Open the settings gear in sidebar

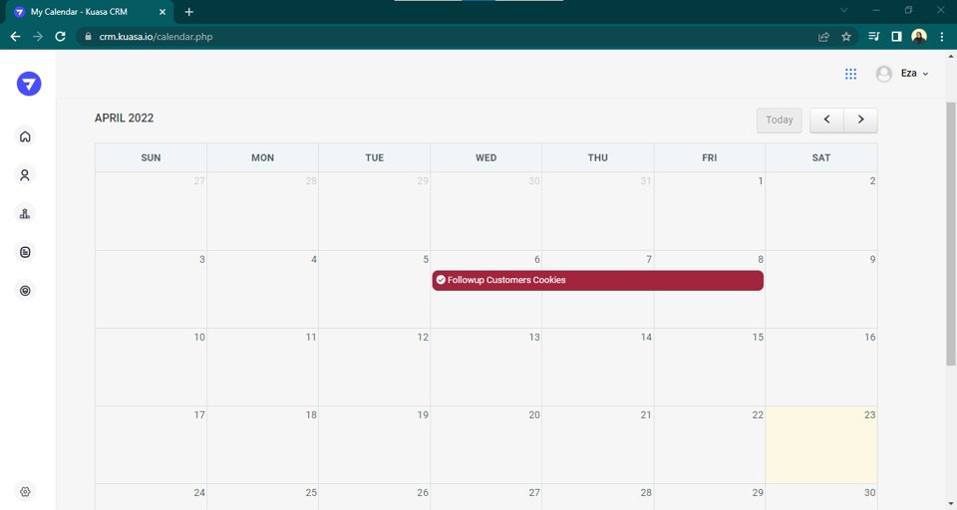tap(26, 491)
